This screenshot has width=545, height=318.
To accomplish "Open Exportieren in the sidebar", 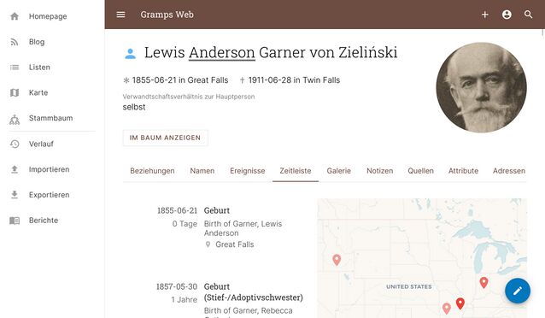I will click(x=49, y=195).
